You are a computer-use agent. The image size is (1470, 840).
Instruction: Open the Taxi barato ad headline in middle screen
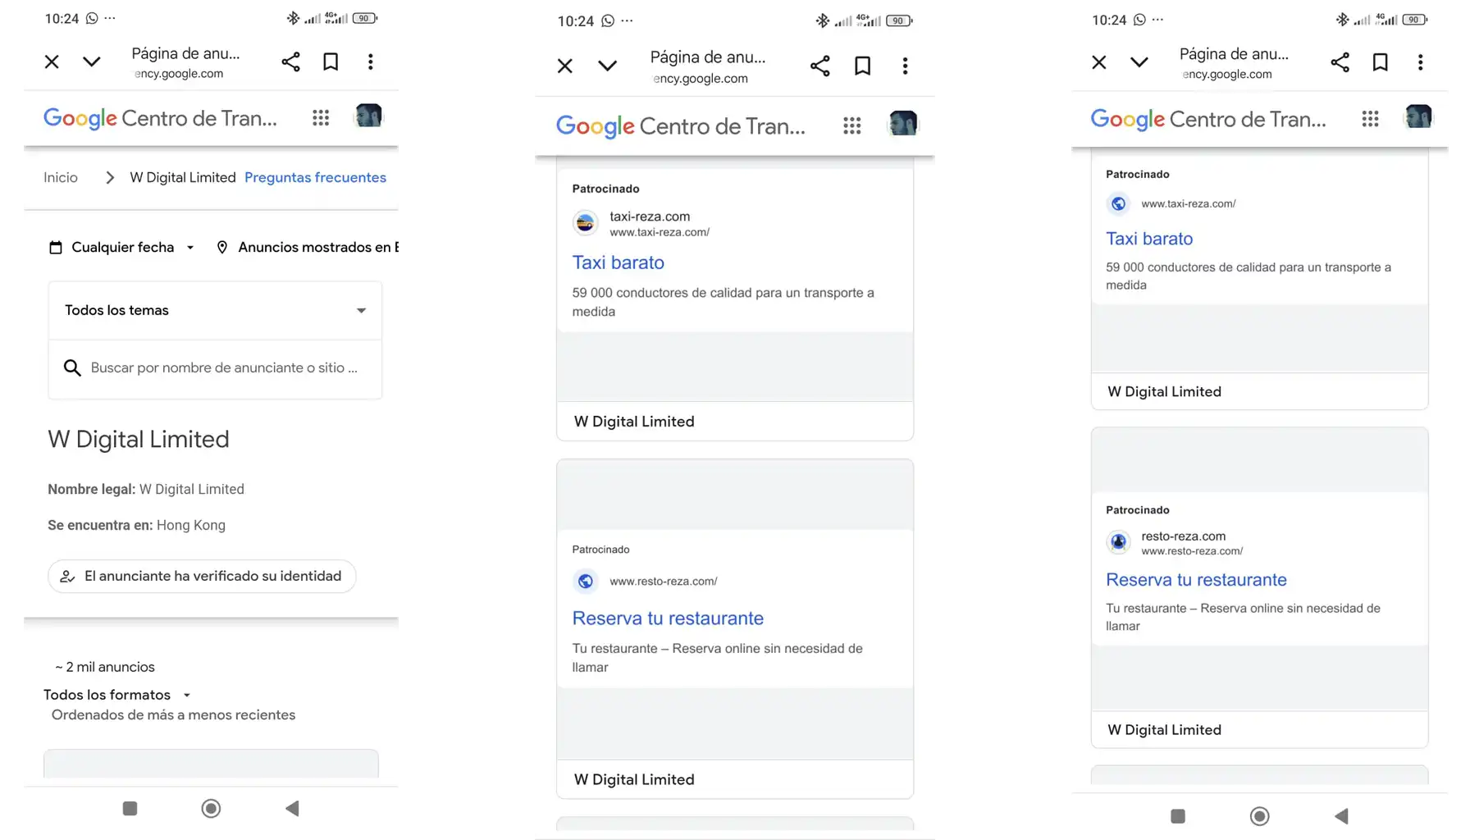click(618, 262)
